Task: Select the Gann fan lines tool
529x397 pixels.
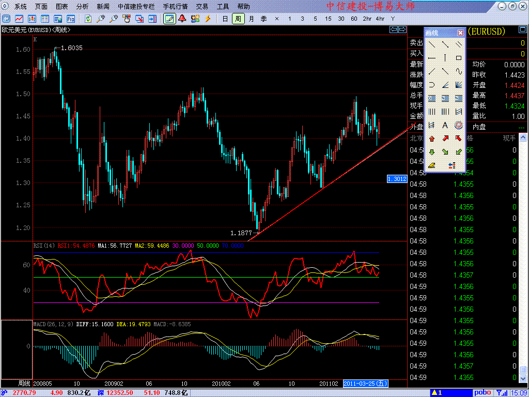Action: (458, 85)
